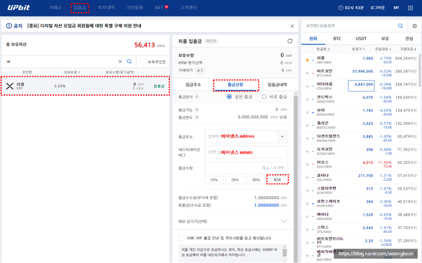The height and width of the screenshot is (263, 422).
Task: Click the coin search magnifier icon
Action: (401, 26)
